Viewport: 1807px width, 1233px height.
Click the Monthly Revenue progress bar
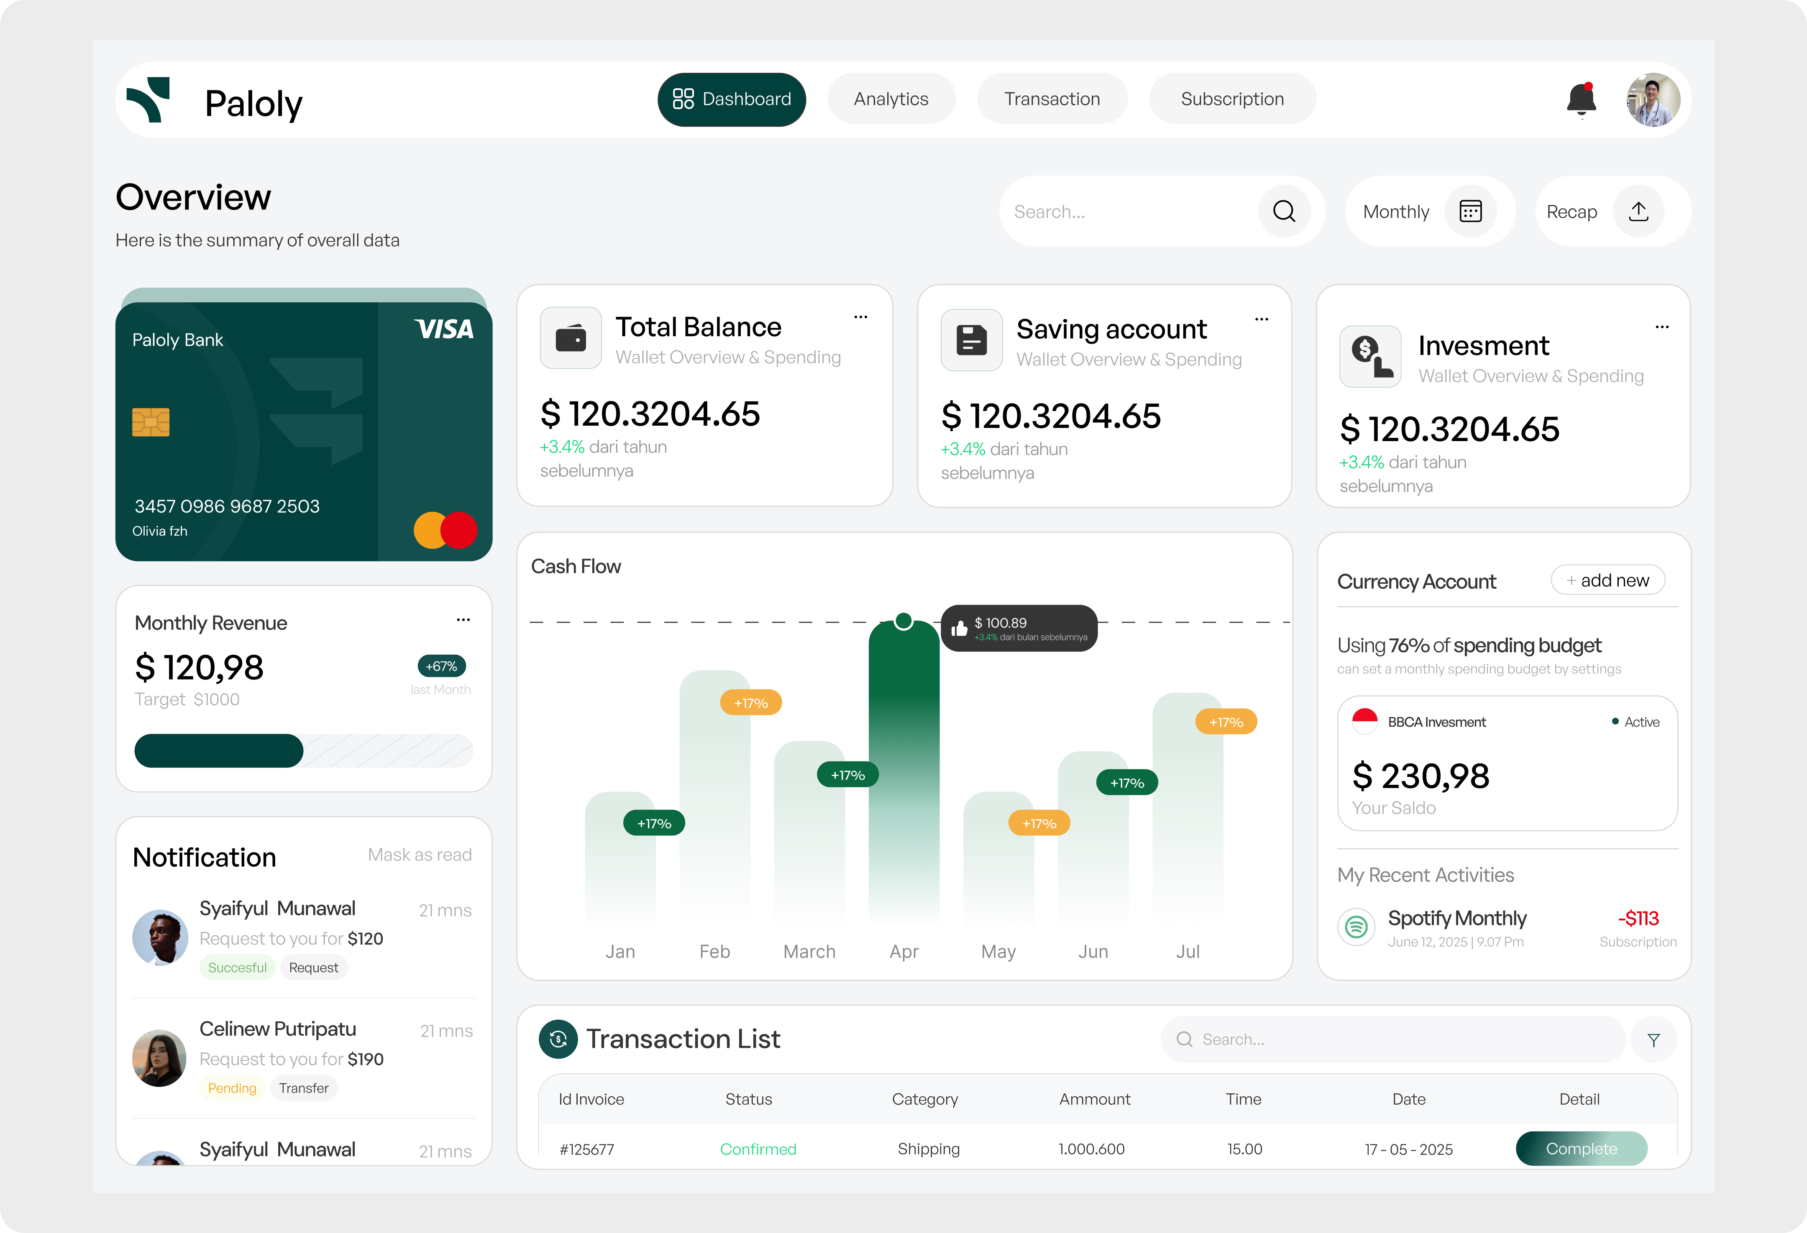click(303, 750)
